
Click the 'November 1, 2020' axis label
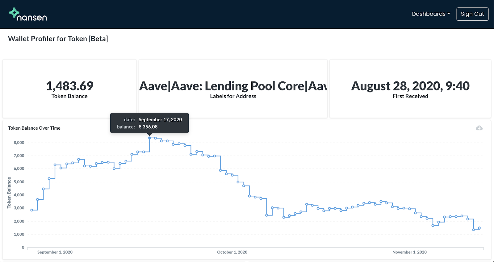point(409,252)
